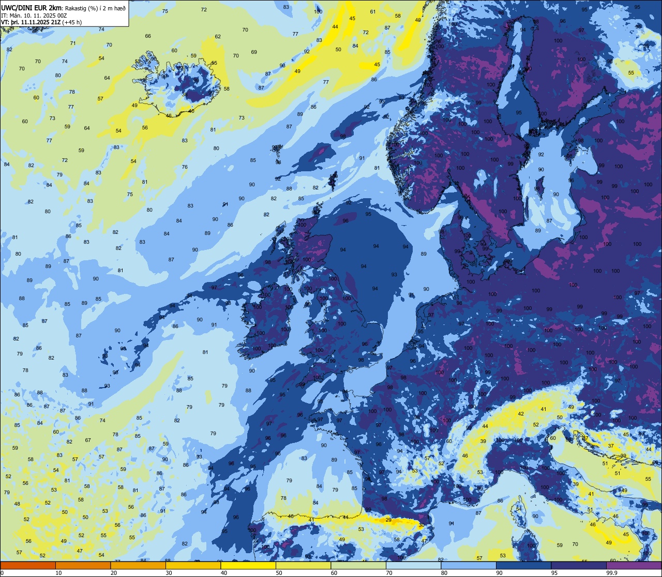
Task: Click the light blue 70–80 legend swatch
Action: pos(413,565)
